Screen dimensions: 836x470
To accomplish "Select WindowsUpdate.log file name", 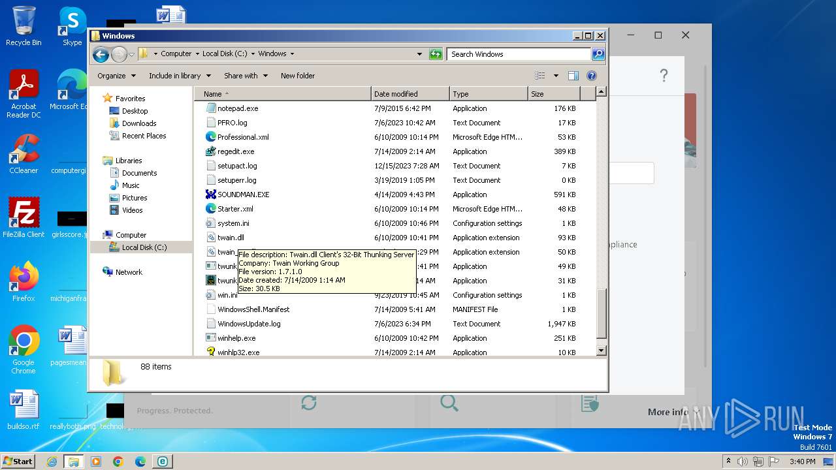I will pyautogui.click(x=249, y=324).
